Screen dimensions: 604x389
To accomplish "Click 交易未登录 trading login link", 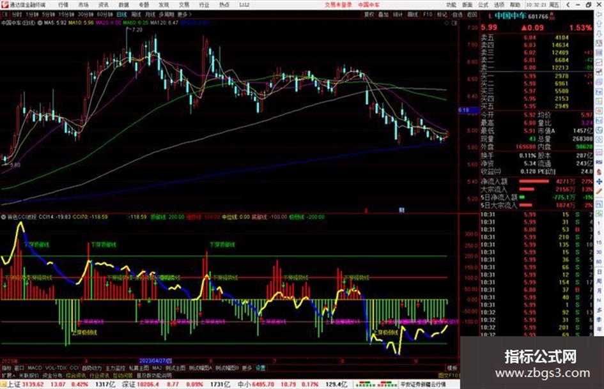I will 338,4.
